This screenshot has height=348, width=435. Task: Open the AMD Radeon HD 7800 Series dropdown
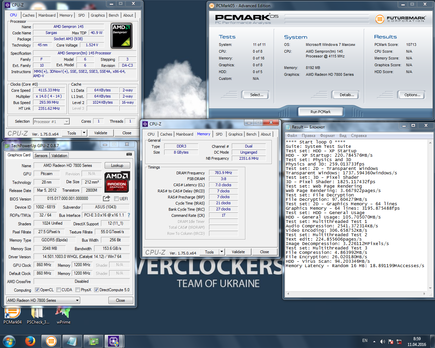coord(43,300)
